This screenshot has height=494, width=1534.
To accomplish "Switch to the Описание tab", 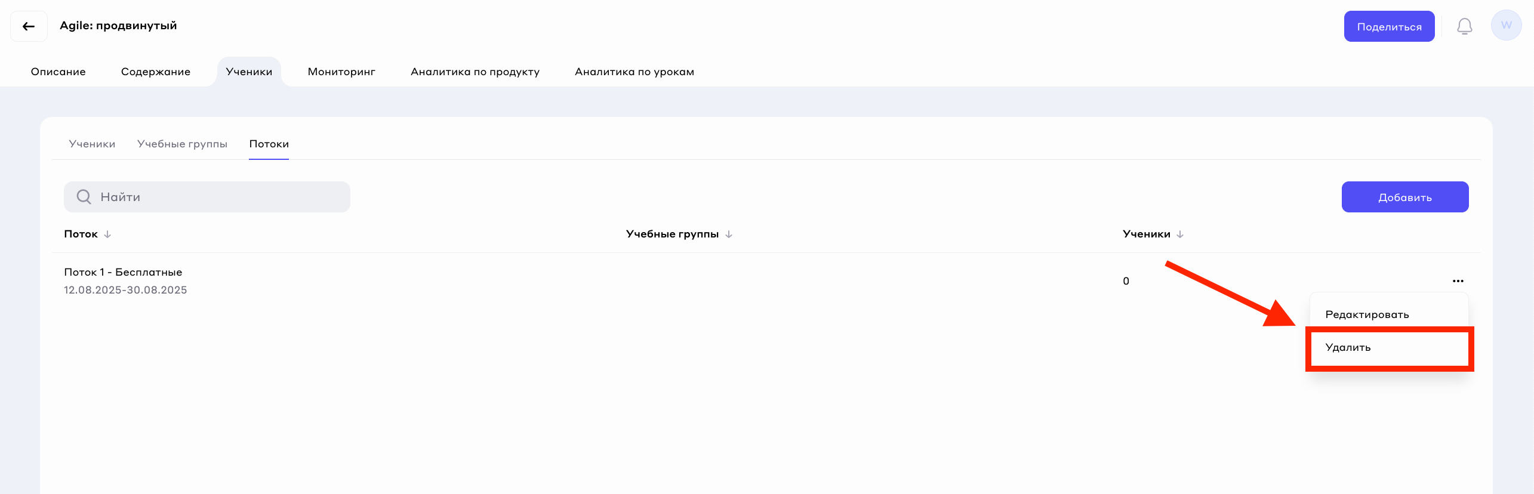I will (x=58, y=72).
